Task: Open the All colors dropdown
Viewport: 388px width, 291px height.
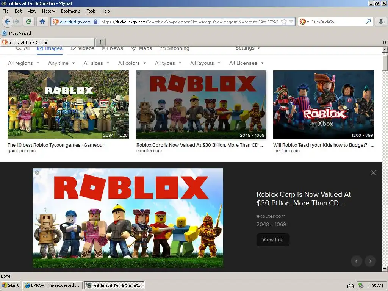Action: [x=132, y=63]
